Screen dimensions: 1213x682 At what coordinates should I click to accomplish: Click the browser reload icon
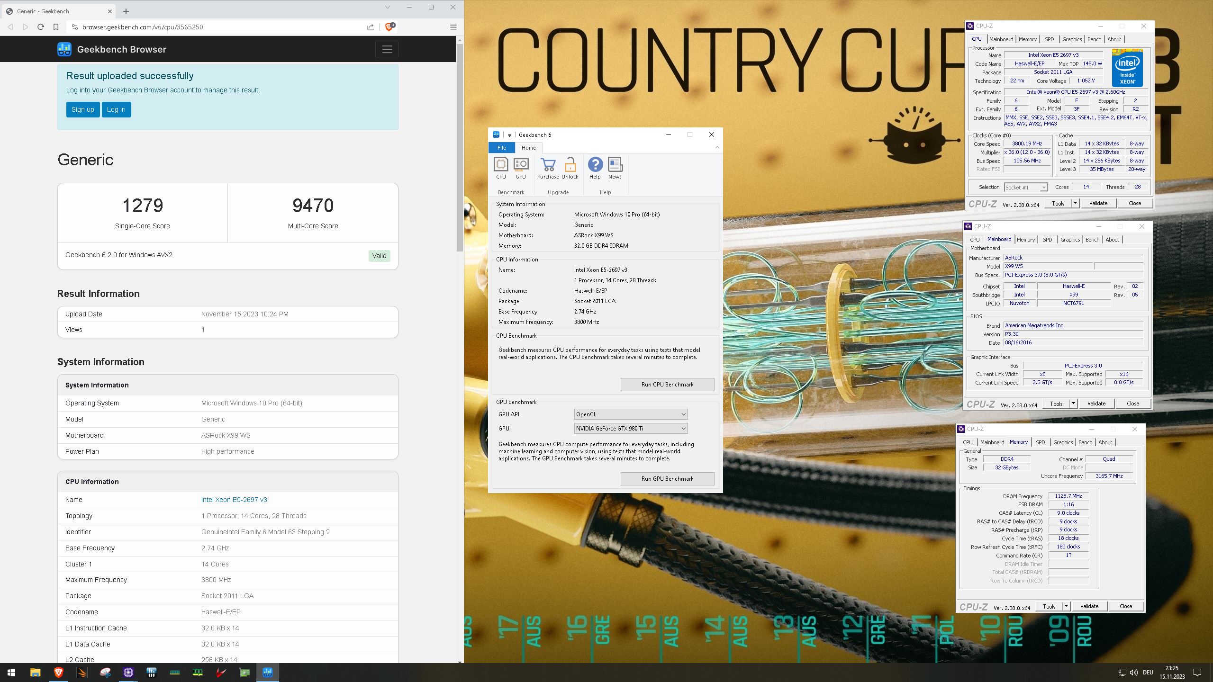pos(41,27)
